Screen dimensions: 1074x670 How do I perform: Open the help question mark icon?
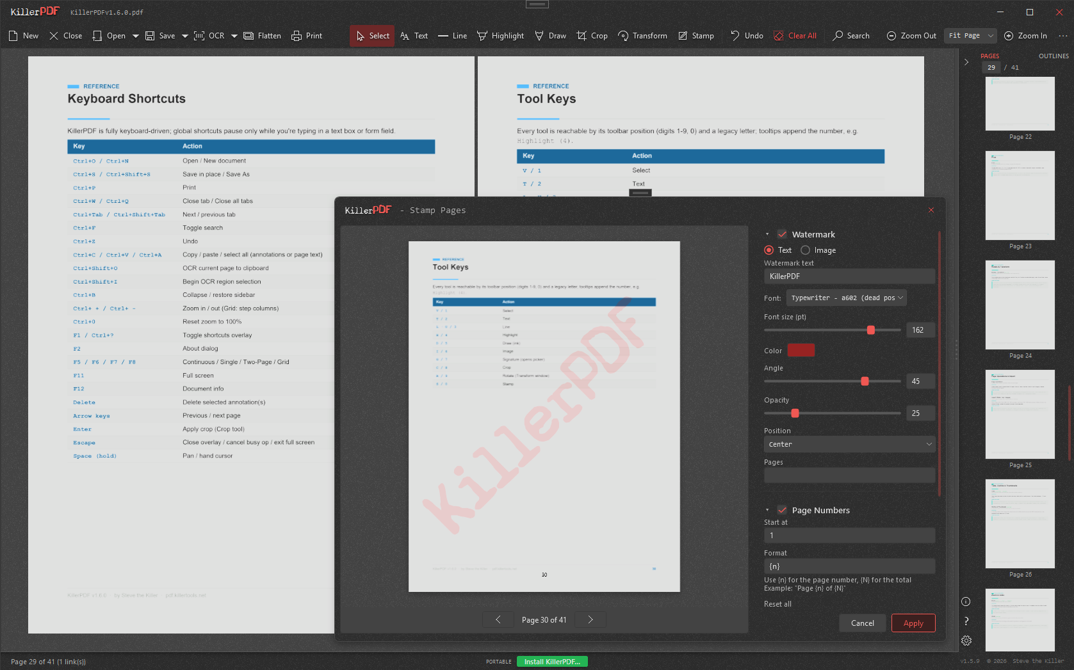(966, 621)
